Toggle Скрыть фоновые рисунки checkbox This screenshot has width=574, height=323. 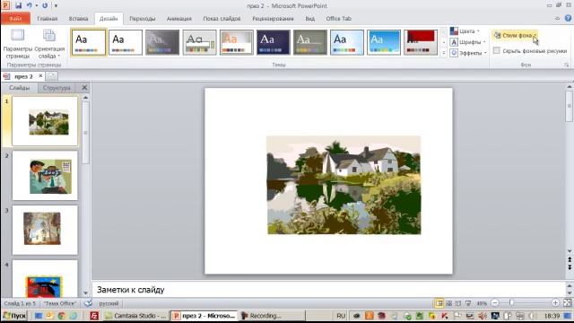click(x=496, y=51)
